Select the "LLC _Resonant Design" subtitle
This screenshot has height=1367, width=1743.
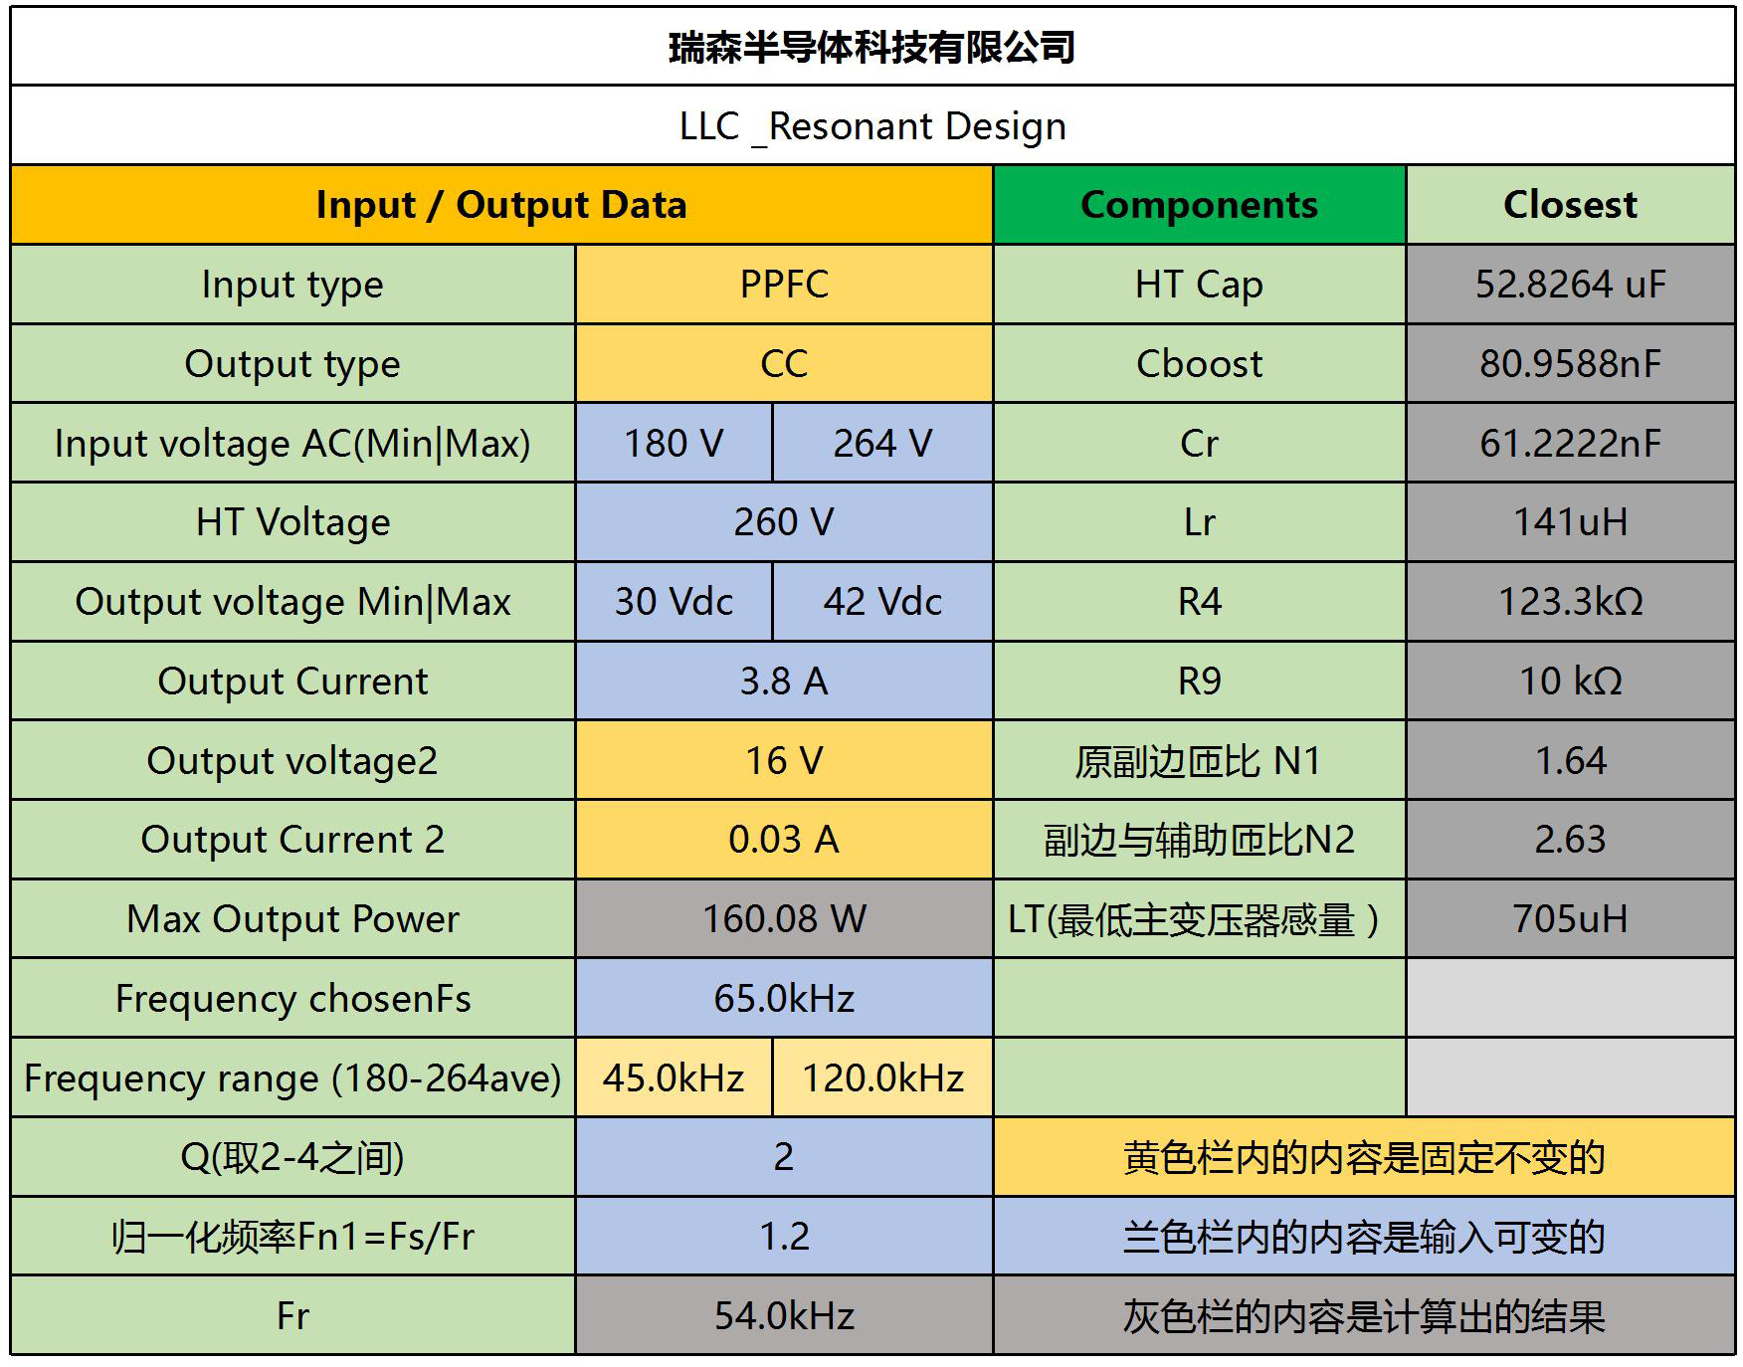(872, 126)
